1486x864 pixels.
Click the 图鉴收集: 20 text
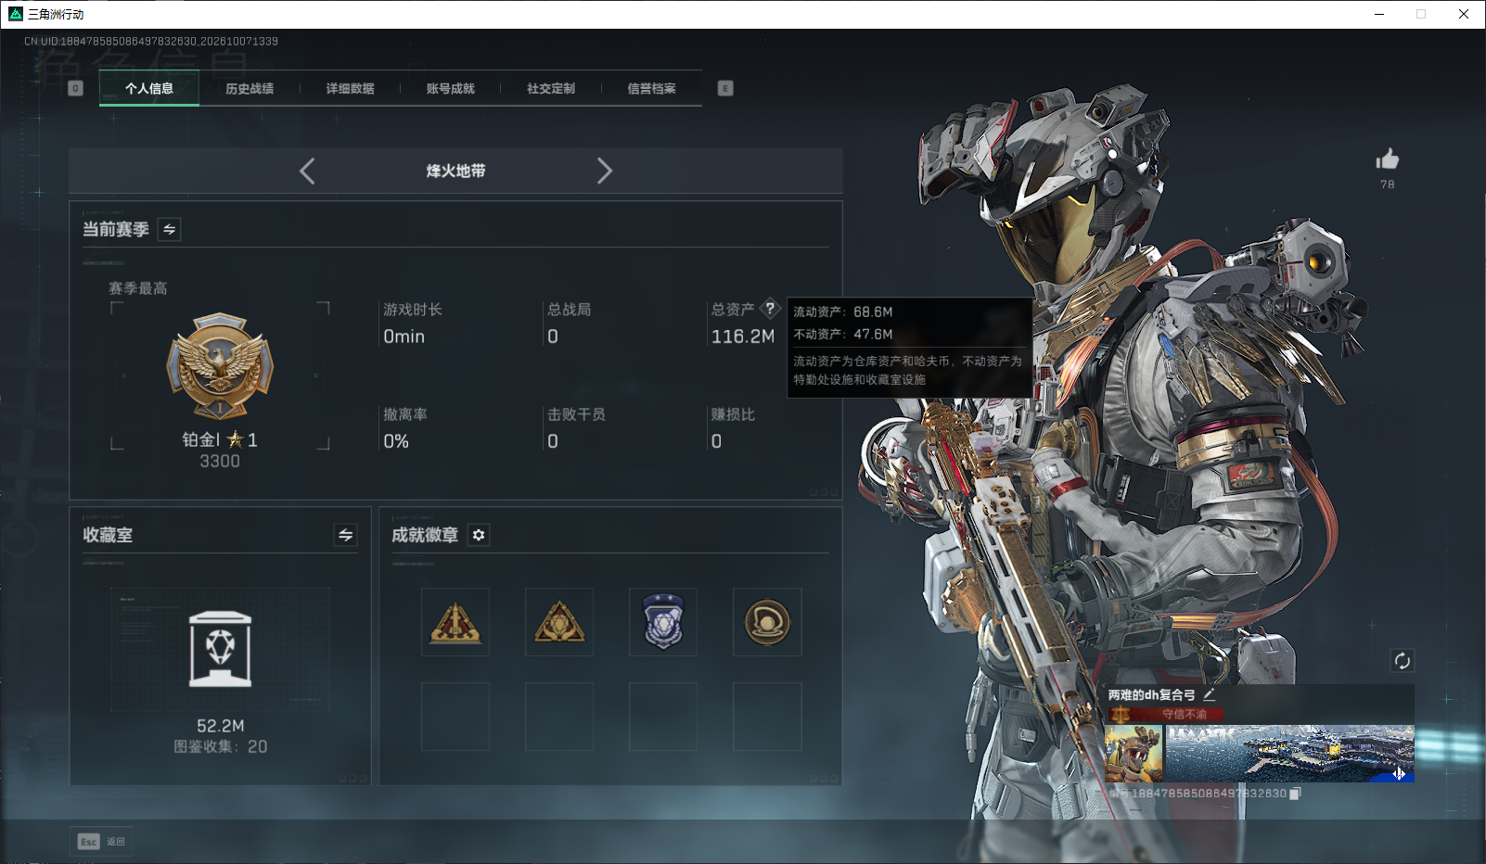click(x=220, y=746)
